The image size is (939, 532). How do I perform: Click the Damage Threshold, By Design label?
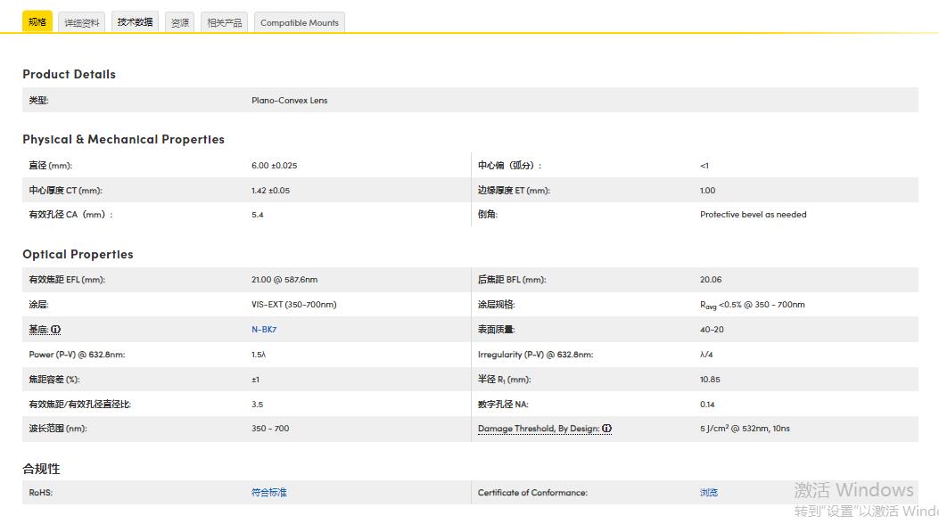[x=538, y=429]
